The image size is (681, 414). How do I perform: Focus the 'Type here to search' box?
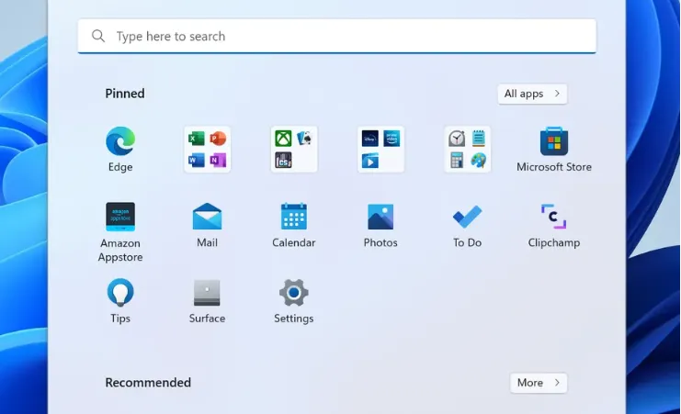pos(337,36)
